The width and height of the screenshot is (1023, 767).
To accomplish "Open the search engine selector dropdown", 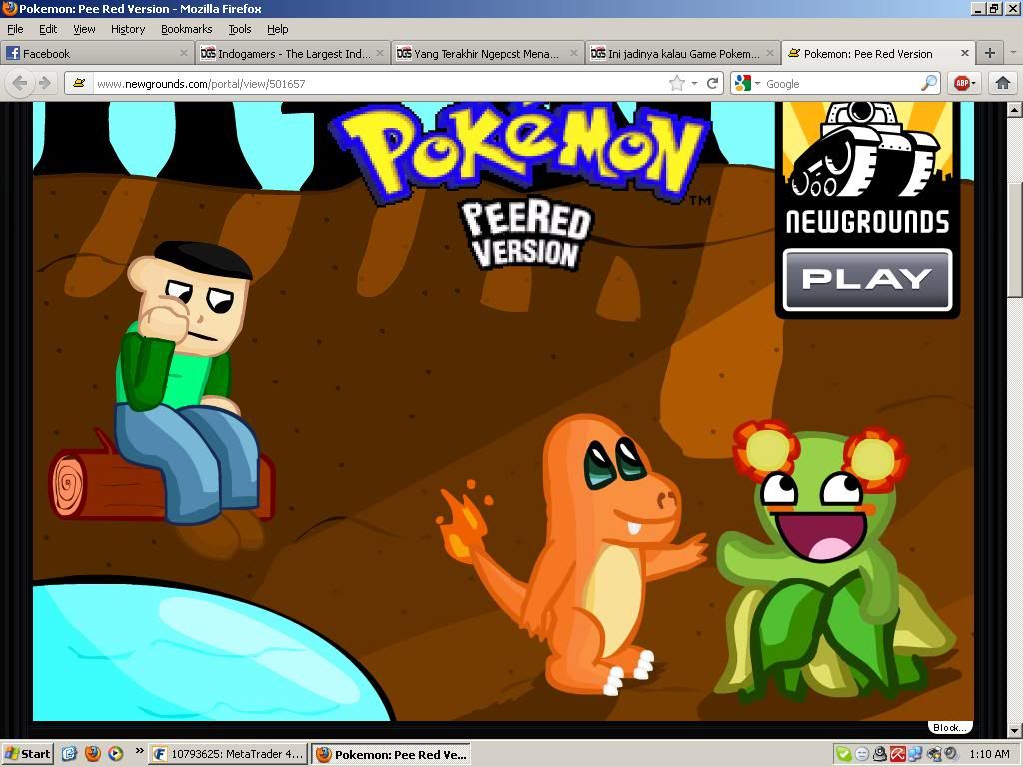I will click(757, 84).
